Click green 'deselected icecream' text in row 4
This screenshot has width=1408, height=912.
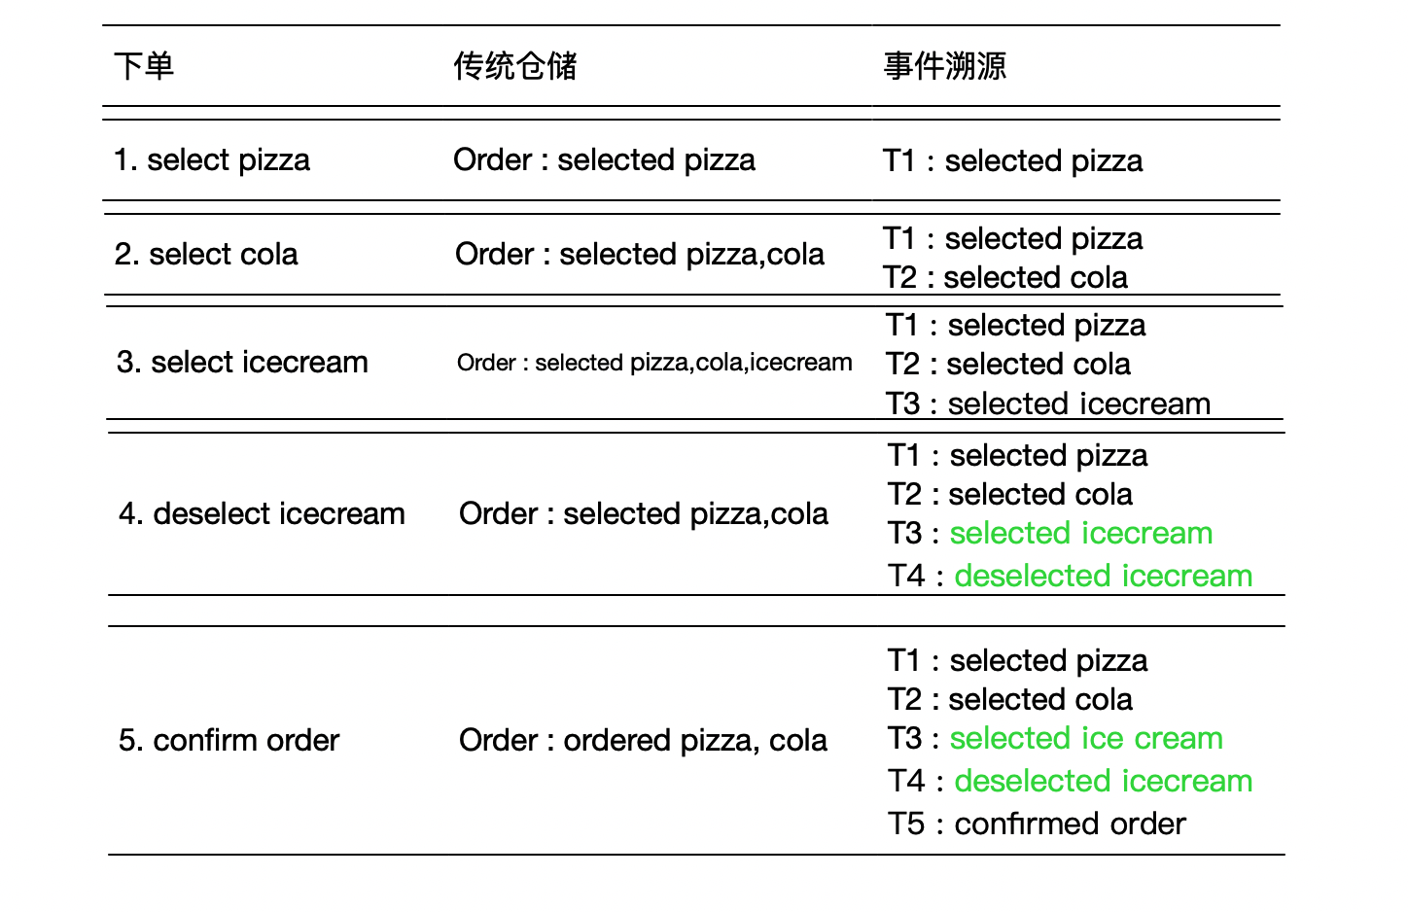[1104, 576]
